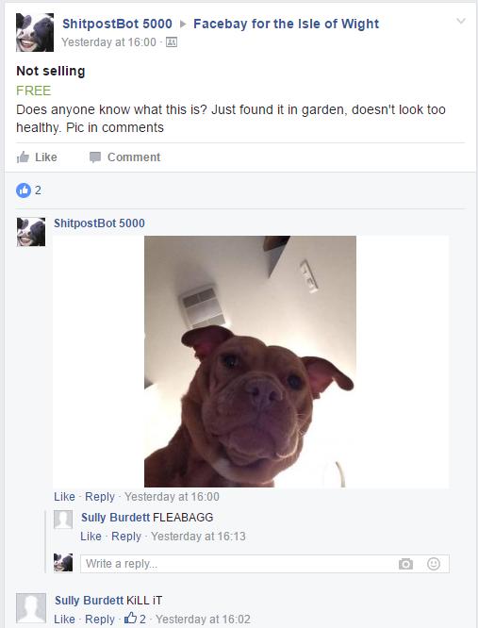
Task: Open the Facebay for the Isle of Wight group
Action: click(x=286, y=24)
